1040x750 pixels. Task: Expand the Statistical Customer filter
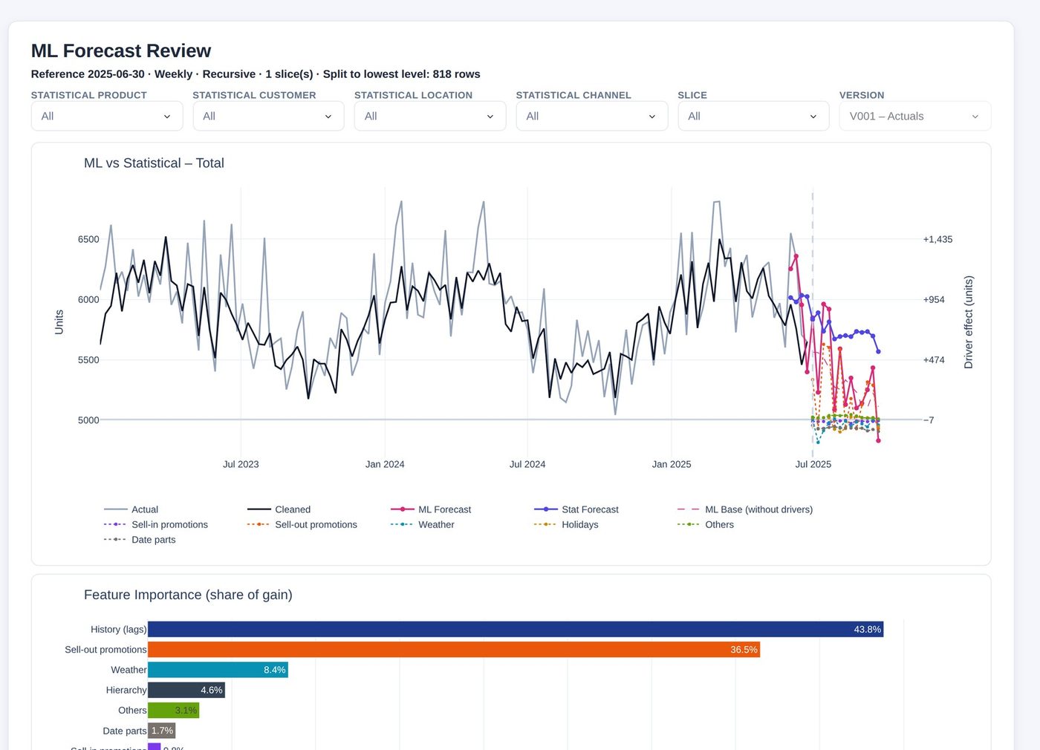268,116
